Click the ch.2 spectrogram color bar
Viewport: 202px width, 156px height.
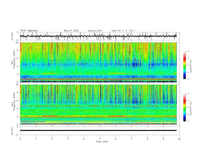(184, 107)
